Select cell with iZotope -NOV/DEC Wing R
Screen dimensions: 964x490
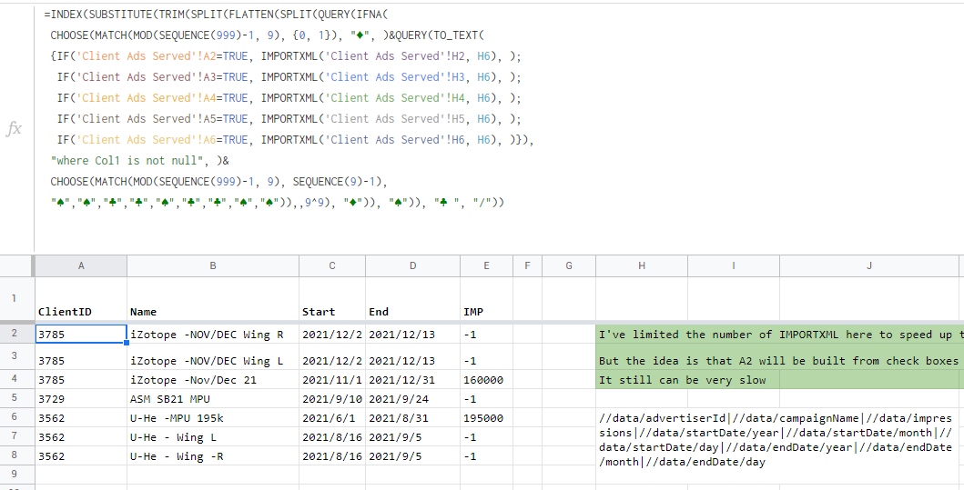(x=213, y=334)
